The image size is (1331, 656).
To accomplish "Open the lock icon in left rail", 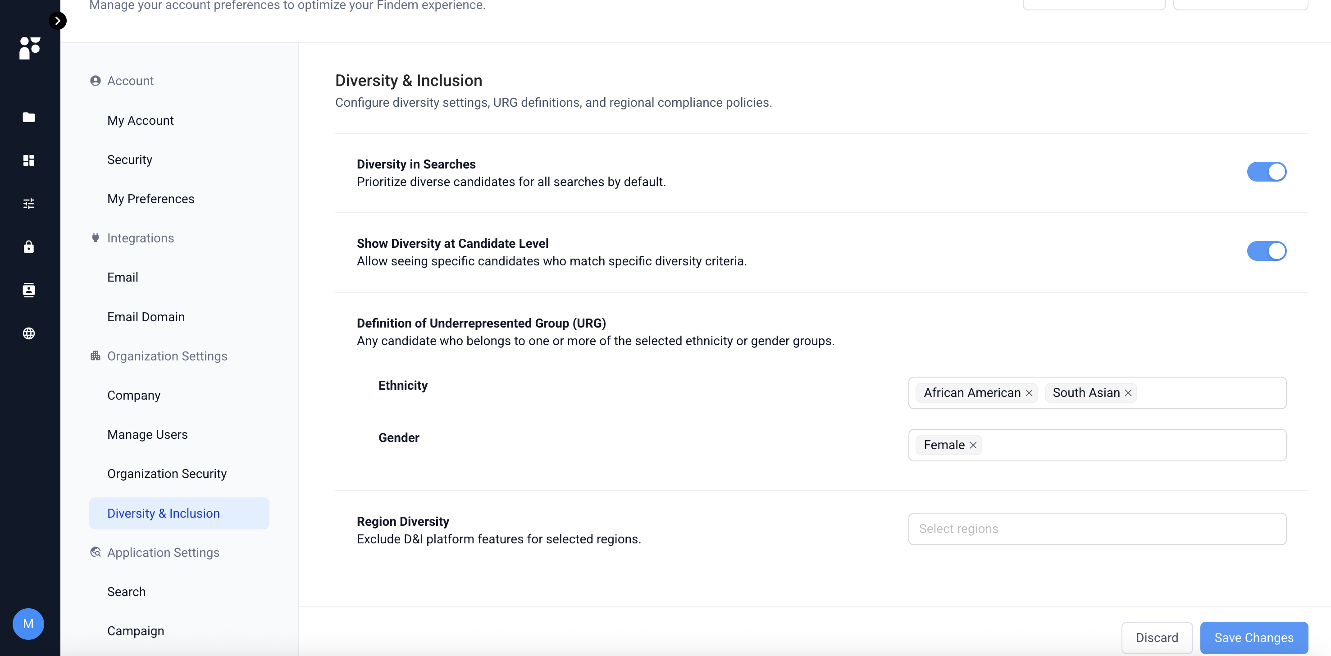I will pyautogui.click(x=29, y=246).
